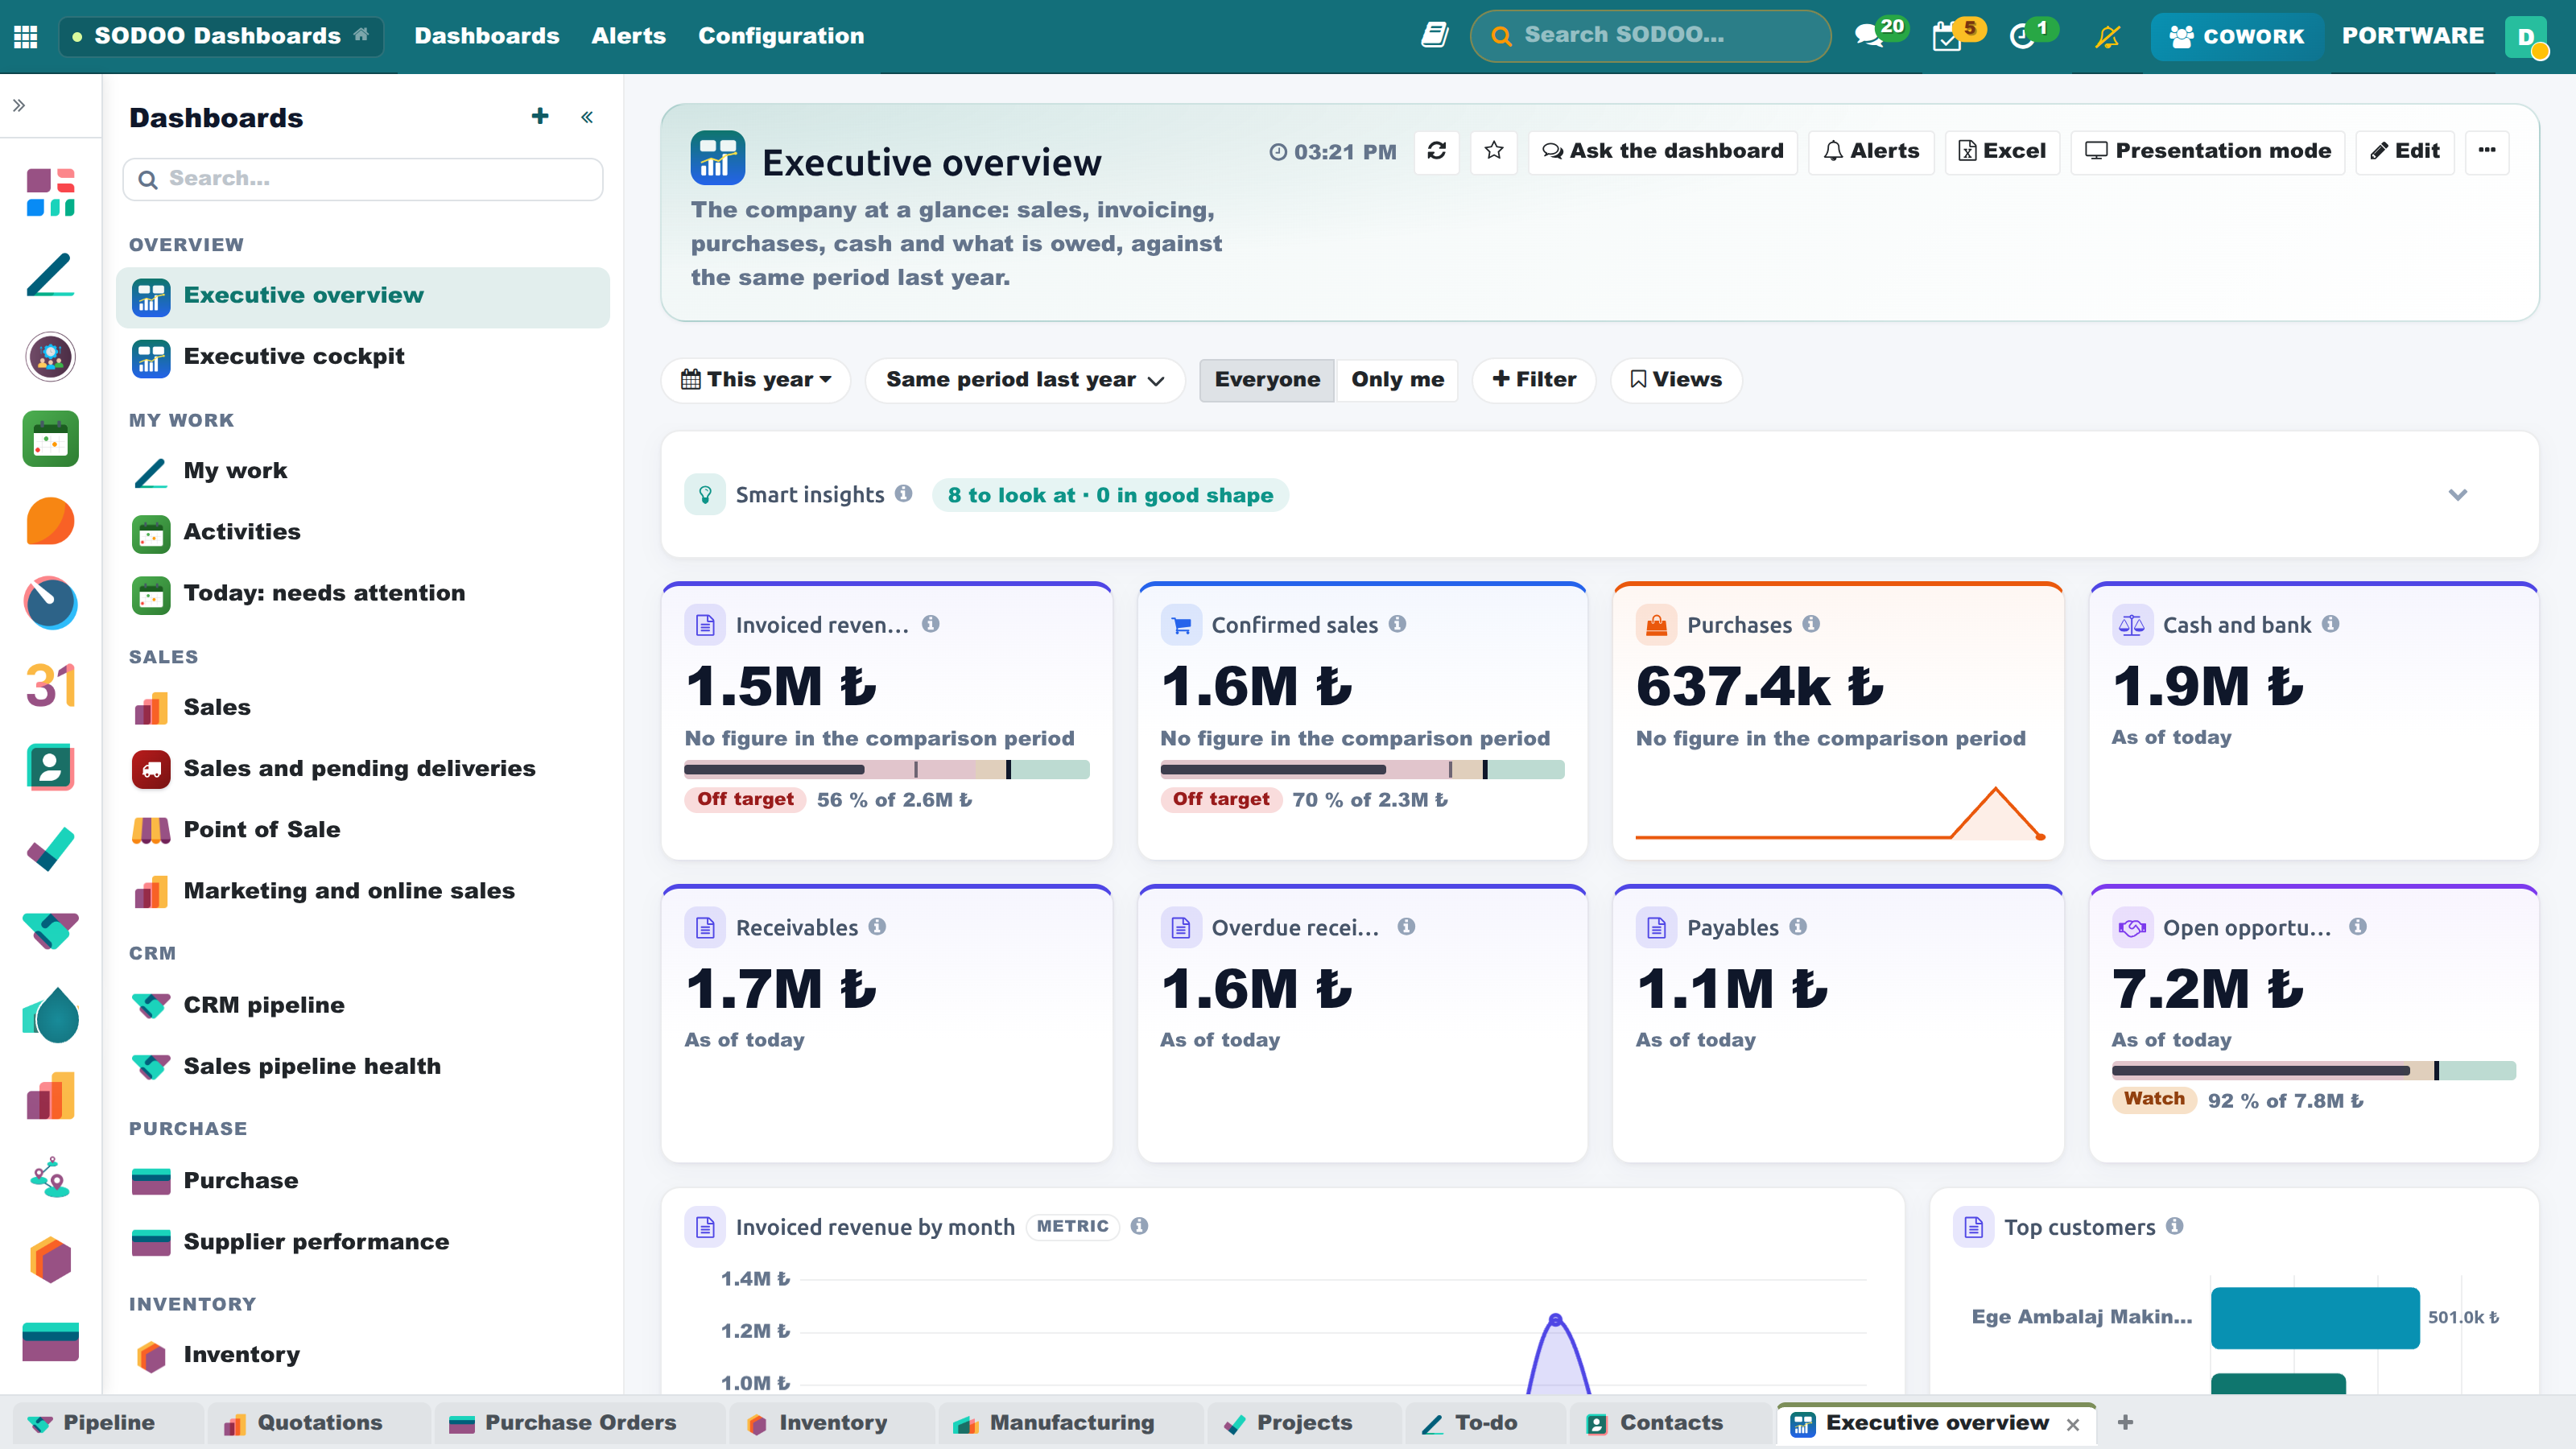Refresh the dashboard with the reload icon
2576x1449 pixels.
tap(1436, 151)
